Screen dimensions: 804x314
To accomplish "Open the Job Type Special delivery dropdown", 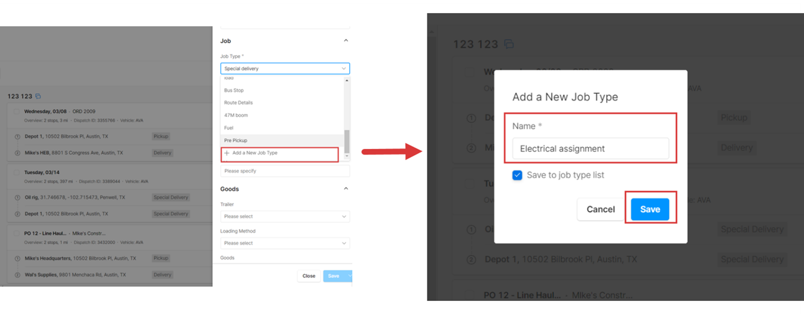I will 285,69.
